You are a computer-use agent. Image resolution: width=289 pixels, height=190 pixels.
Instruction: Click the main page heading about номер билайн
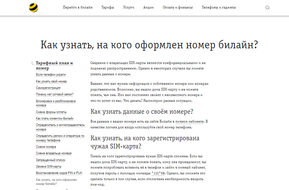149,45
